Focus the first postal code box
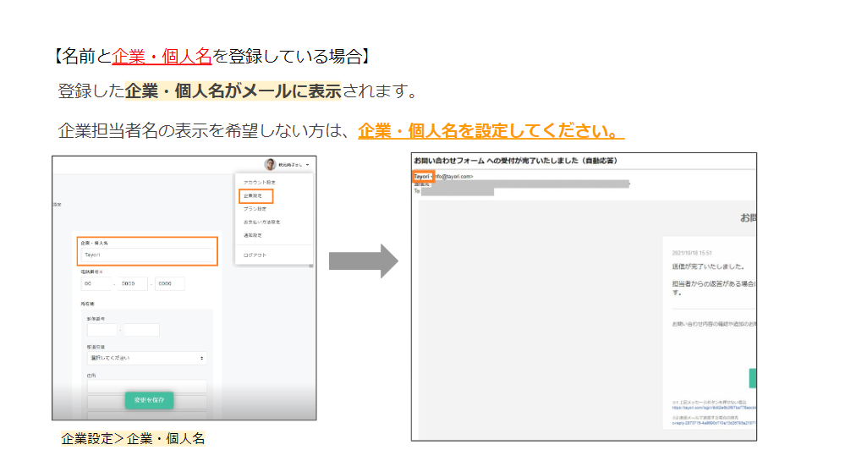This screenshot has height=472, width=845. pyautogui.click(x=102, y=329)
